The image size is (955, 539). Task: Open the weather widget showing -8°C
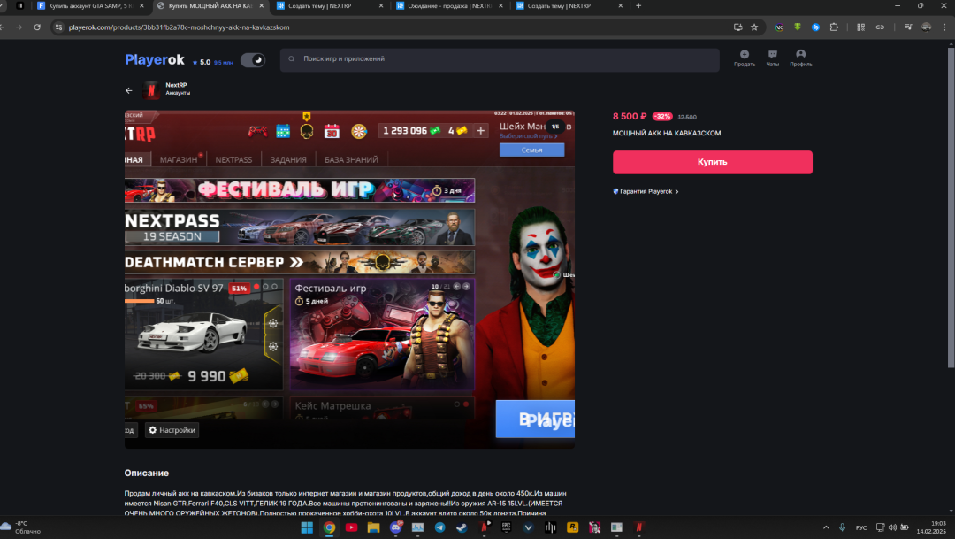[20, 527]
